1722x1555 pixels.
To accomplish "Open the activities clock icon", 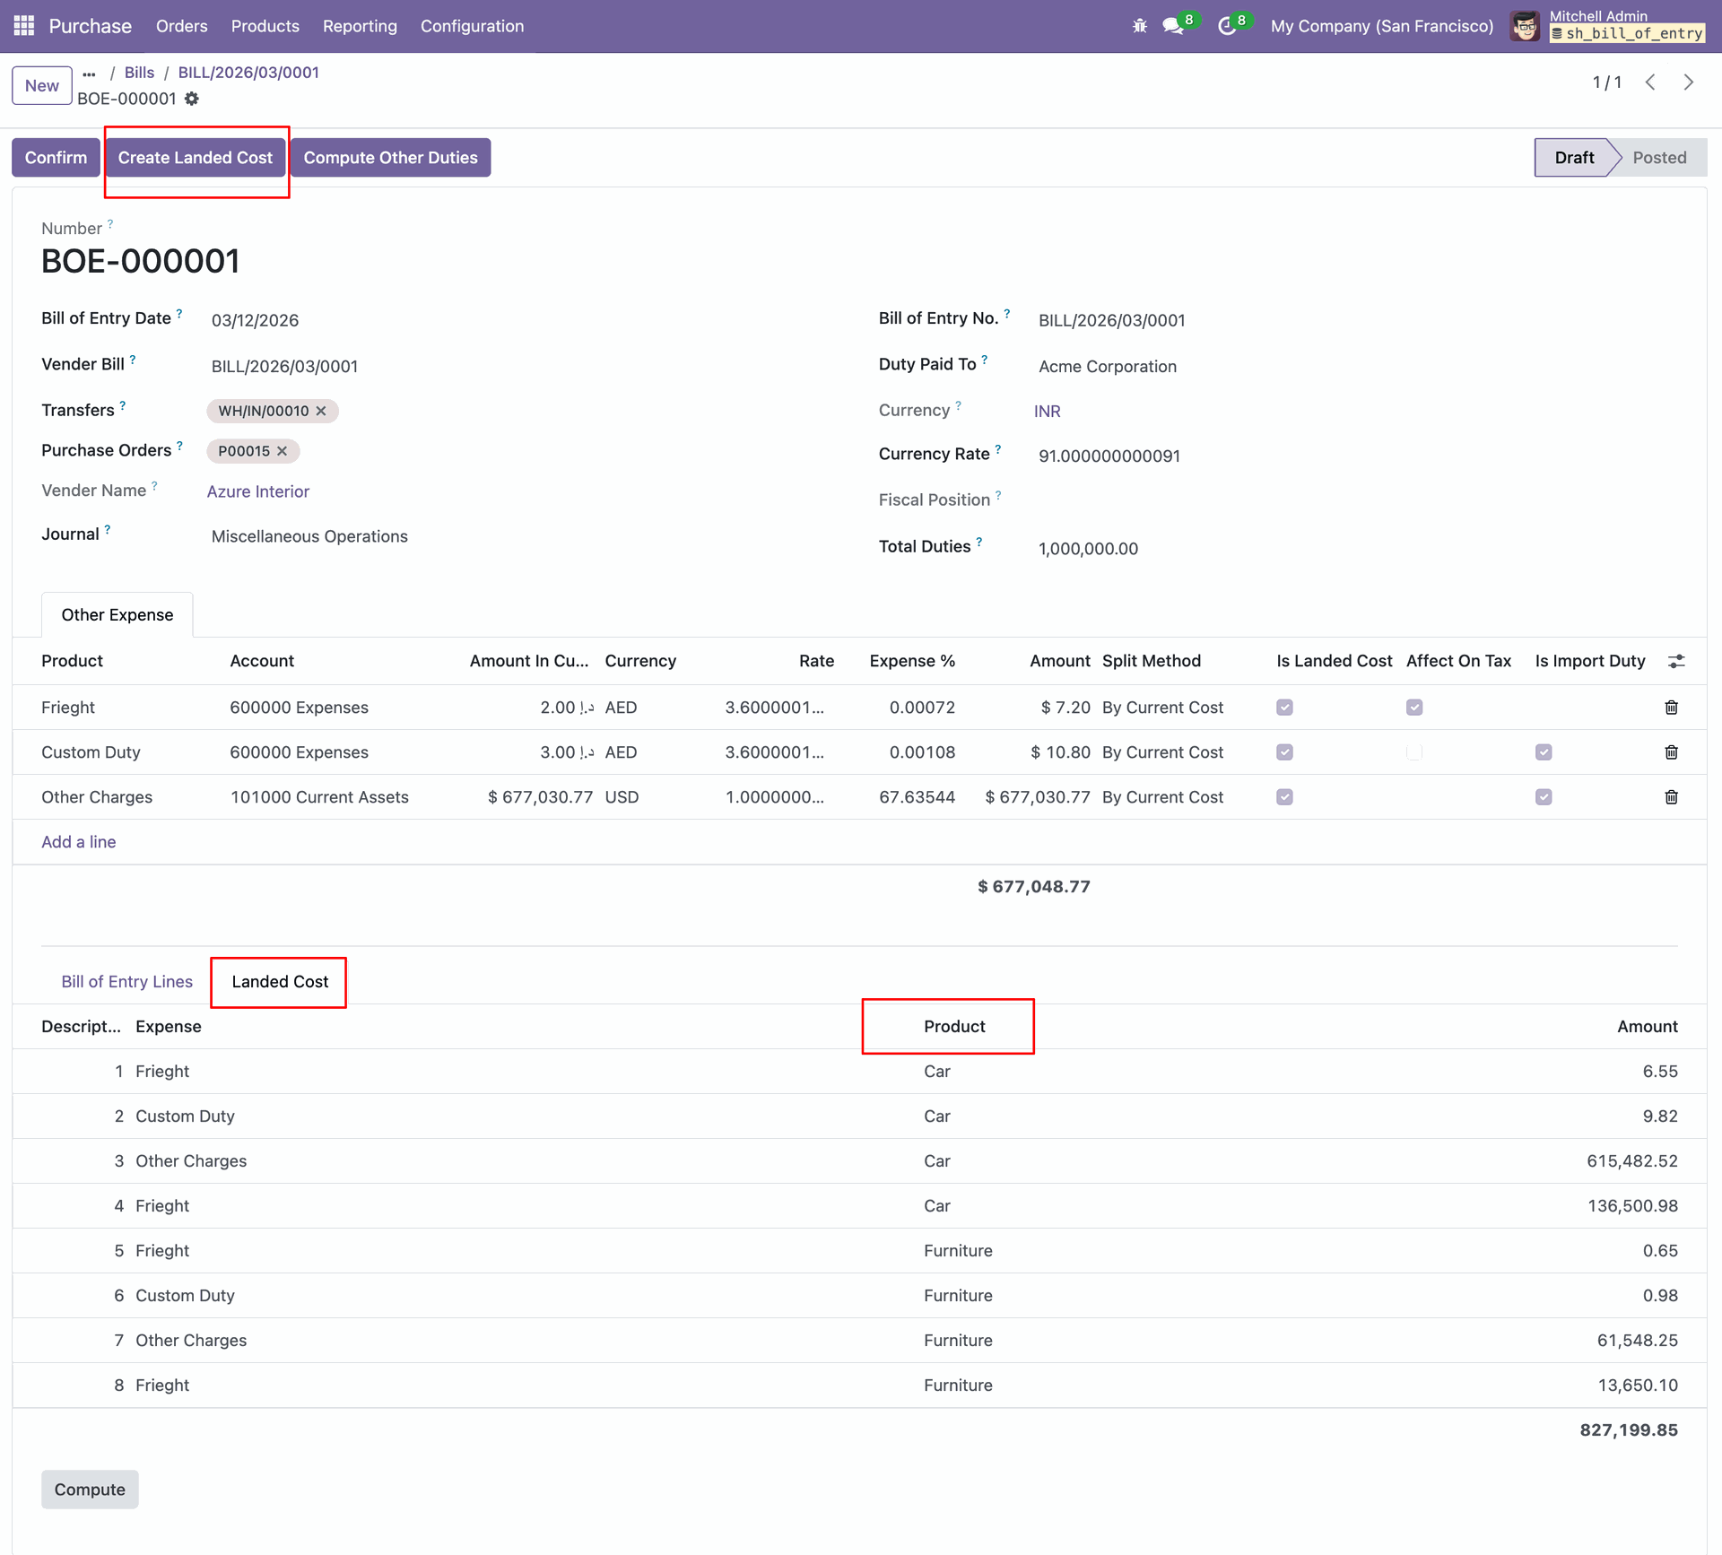I will click(x=1226, y=26).
